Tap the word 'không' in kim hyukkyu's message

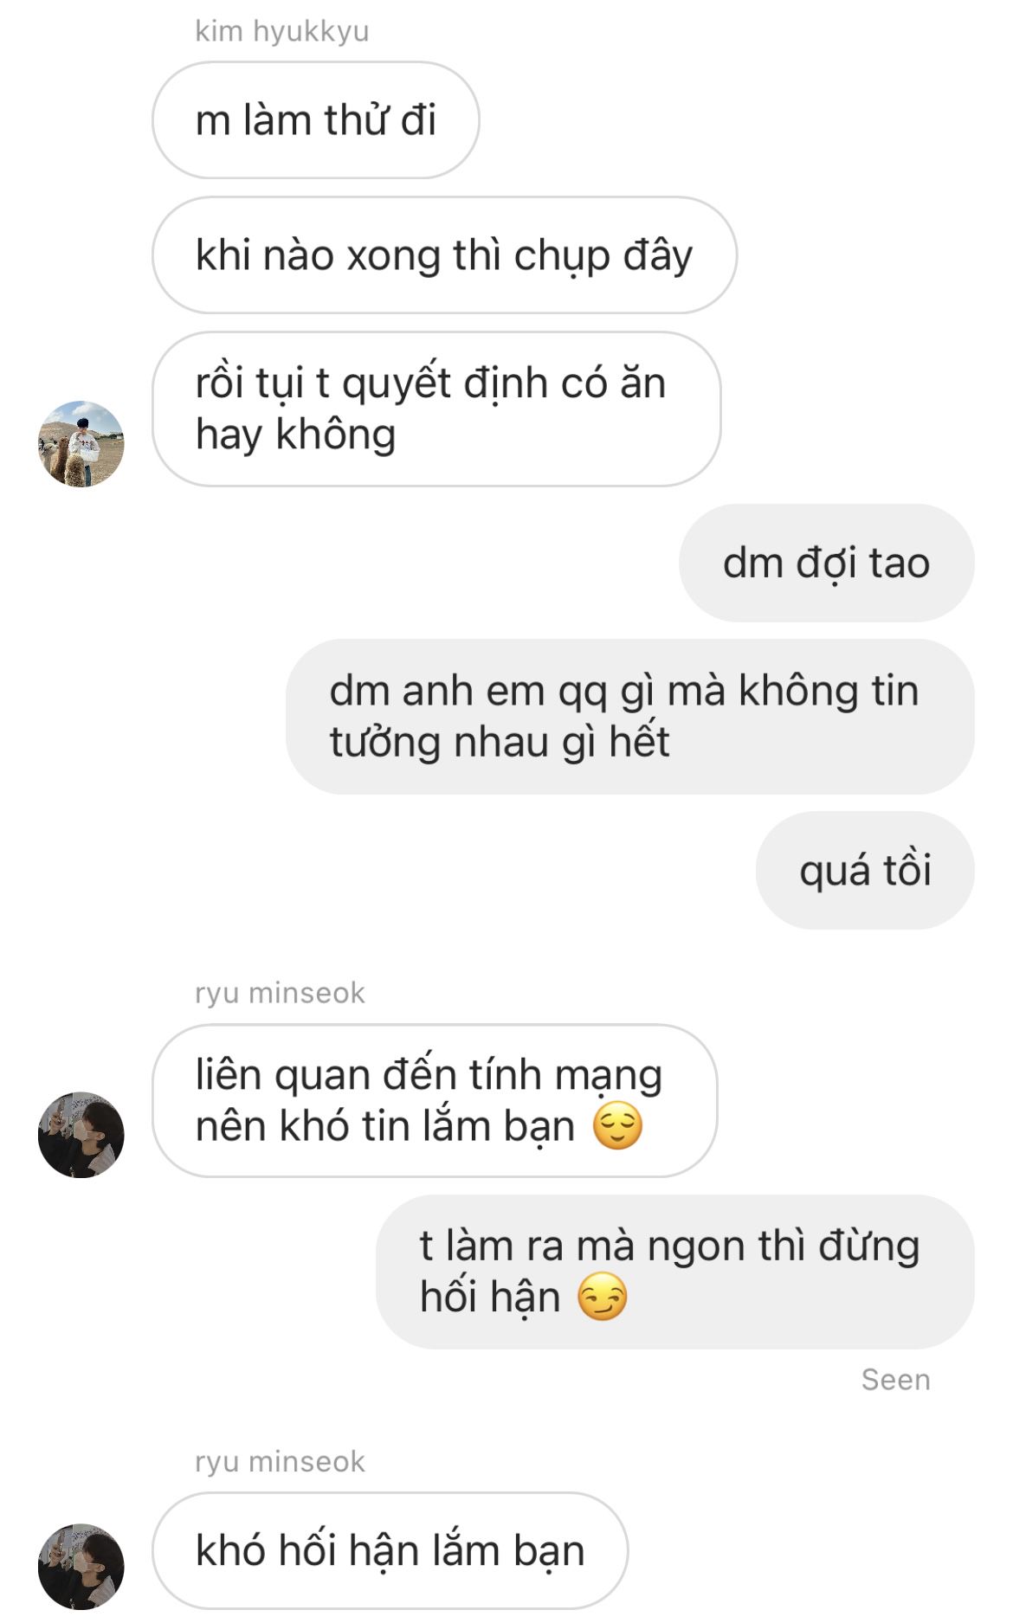pyautogui.click(x=335, y=435)
